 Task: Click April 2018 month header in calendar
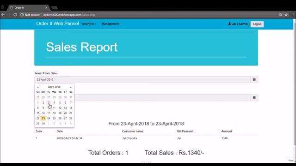coord(54,87)
